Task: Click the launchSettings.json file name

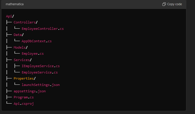Action: [x=41, y=85]
